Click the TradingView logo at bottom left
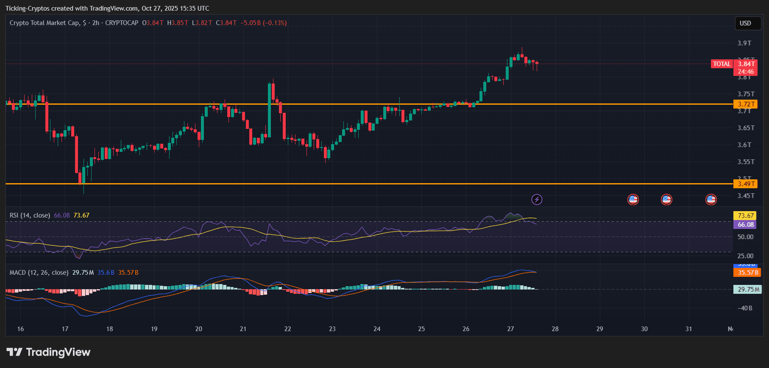769x368 pixels. [x=48, y=352]
